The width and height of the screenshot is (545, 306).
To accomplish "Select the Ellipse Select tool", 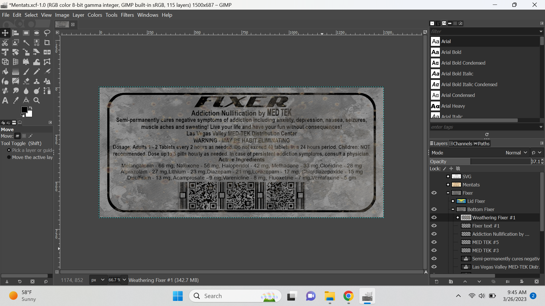I will [x=37, y=33].
